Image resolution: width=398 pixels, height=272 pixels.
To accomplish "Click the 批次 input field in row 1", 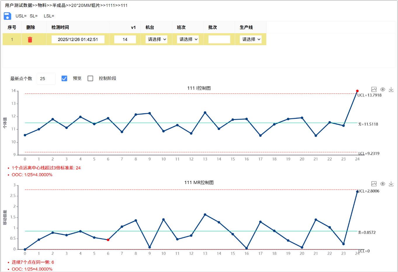I will pos(219,39).
